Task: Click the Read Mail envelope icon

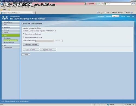Action: tap(106, 13)
